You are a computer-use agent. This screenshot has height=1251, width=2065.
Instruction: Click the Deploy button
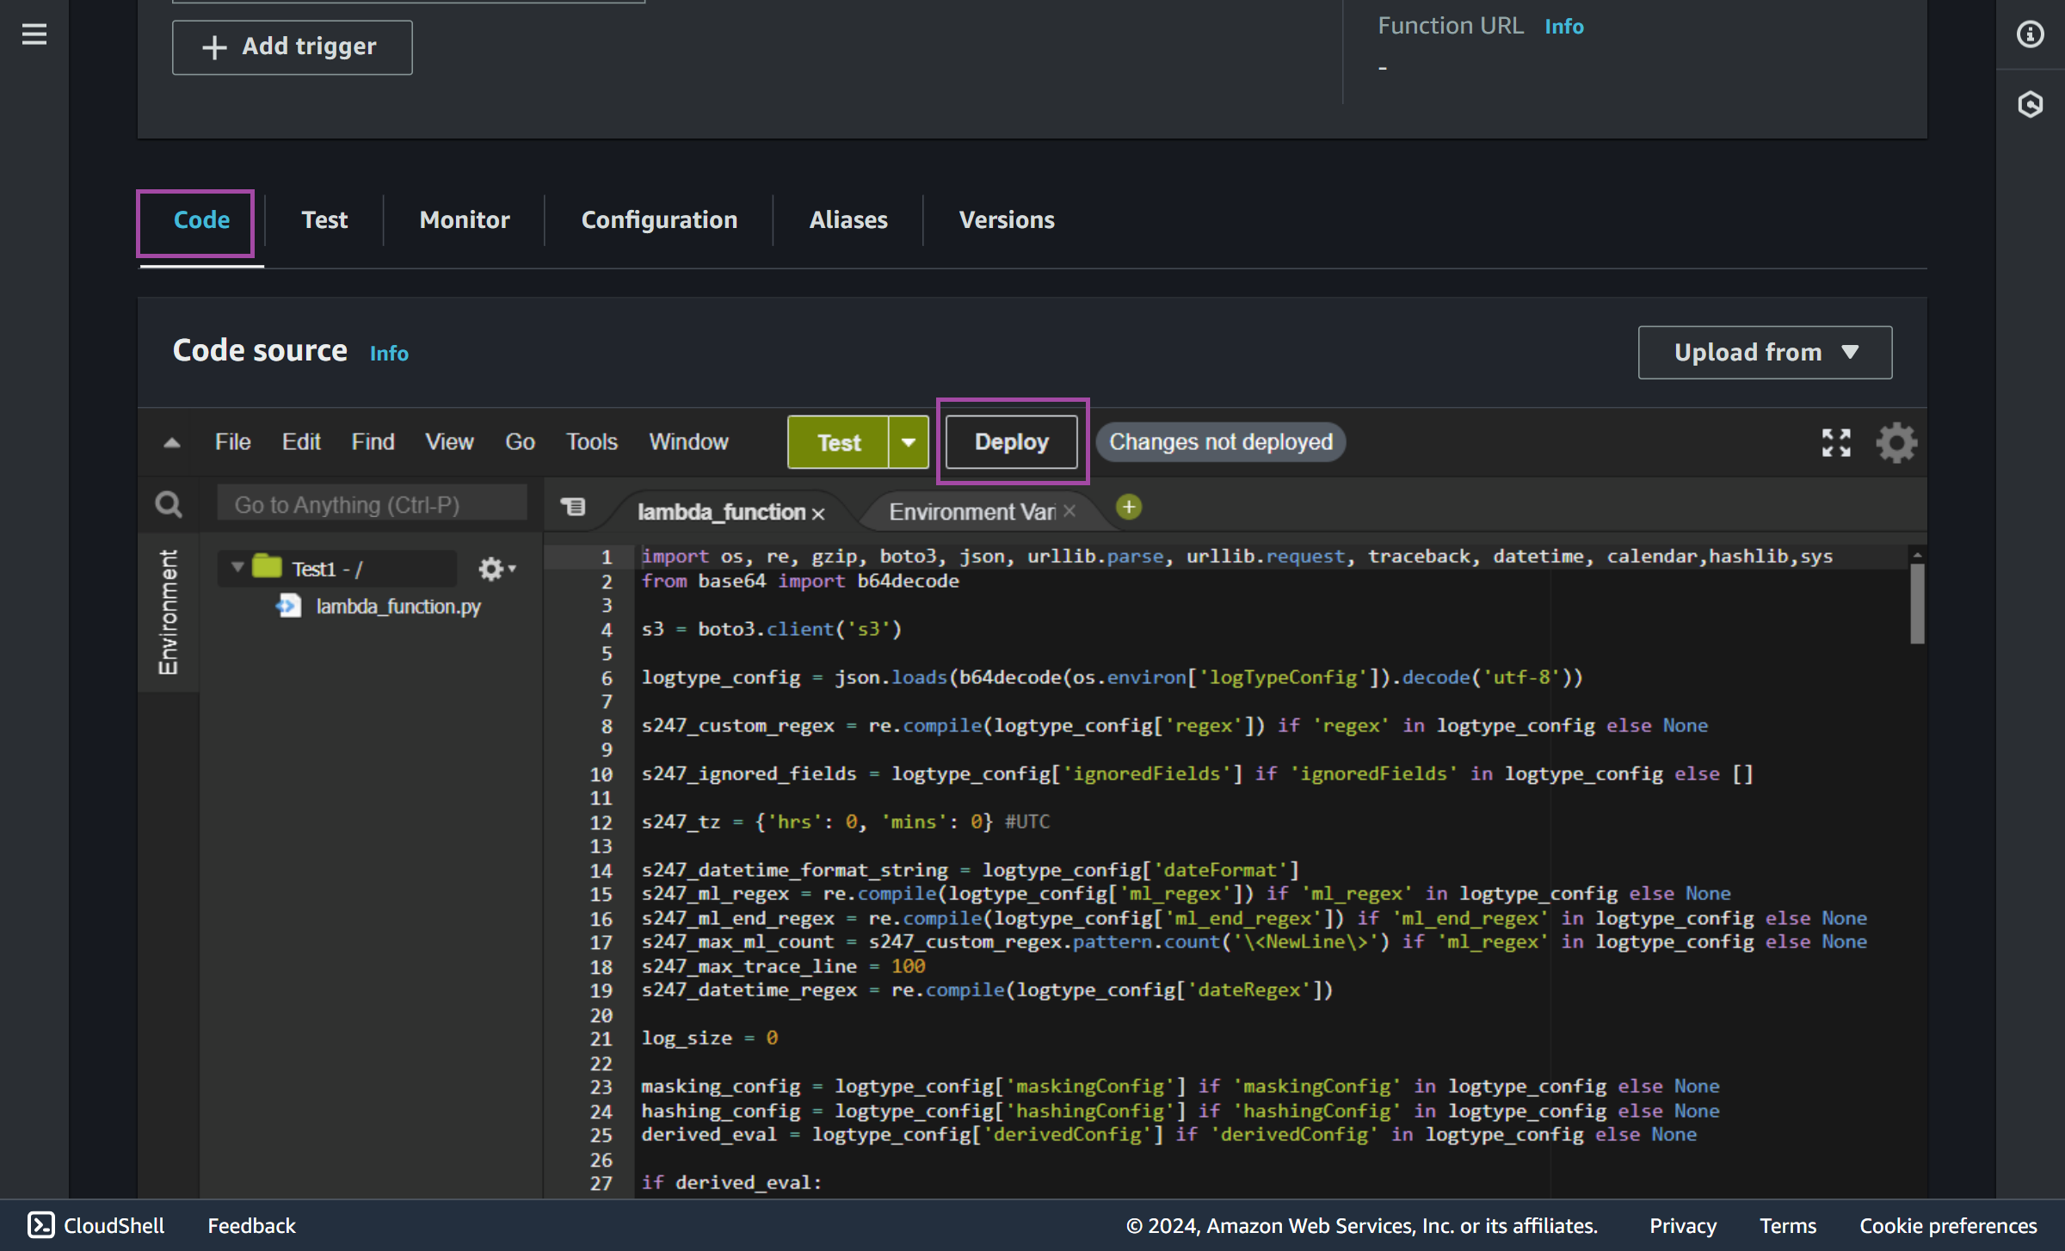pyautogui.click(x=1014, y=441)
